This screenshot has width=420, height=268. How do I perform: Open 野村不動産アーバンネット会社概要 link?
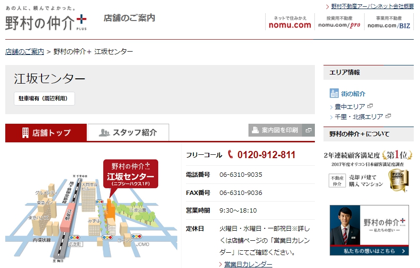click(372, 6)
